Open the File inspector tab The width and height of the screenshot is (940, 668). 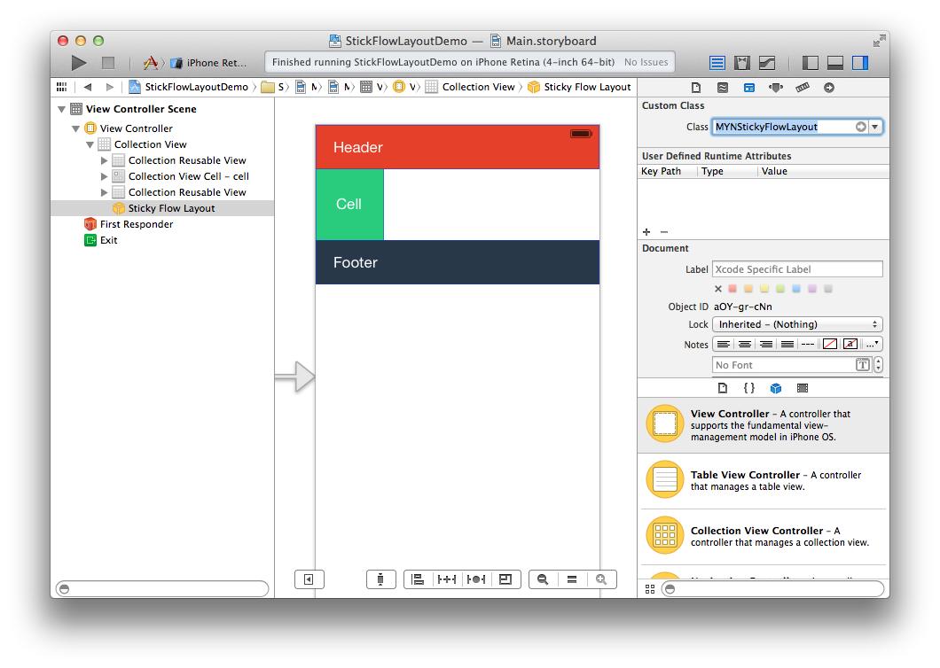pyautogui.click(x=696, y=88)
